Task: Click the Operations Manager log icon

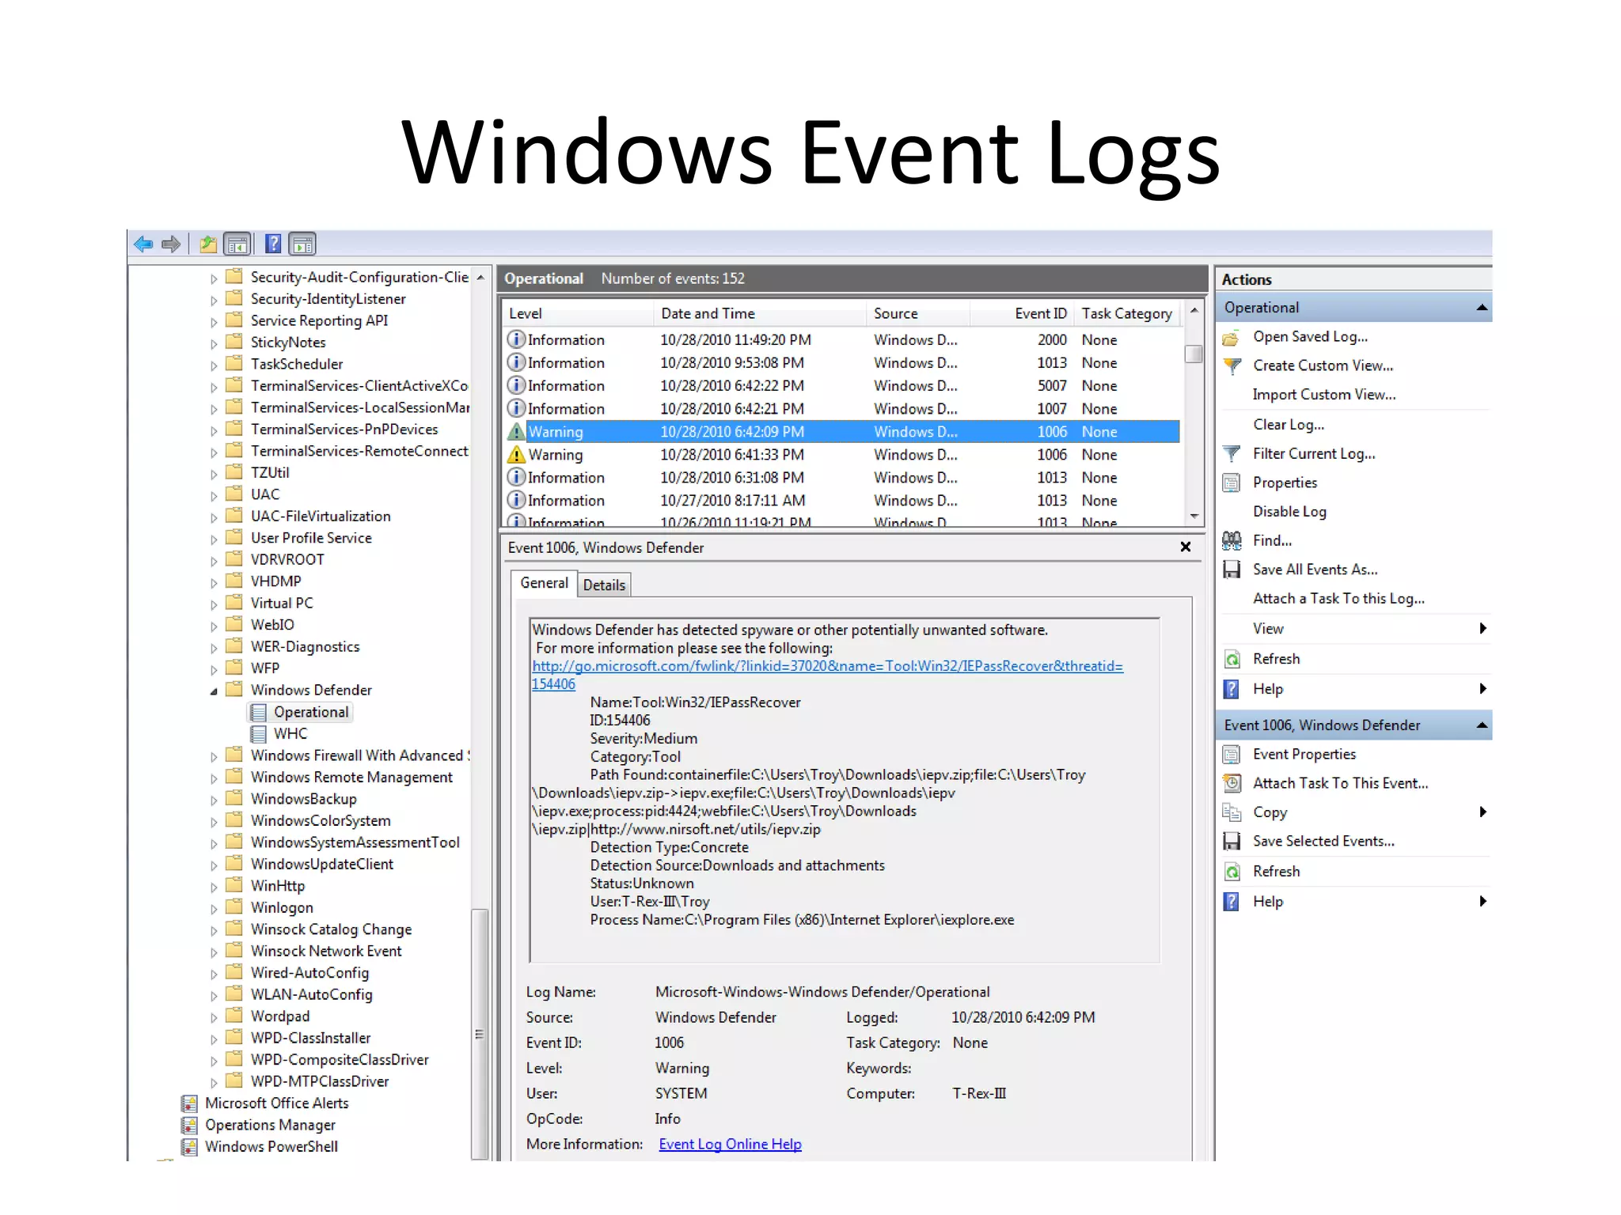Action: (189, 1126)
